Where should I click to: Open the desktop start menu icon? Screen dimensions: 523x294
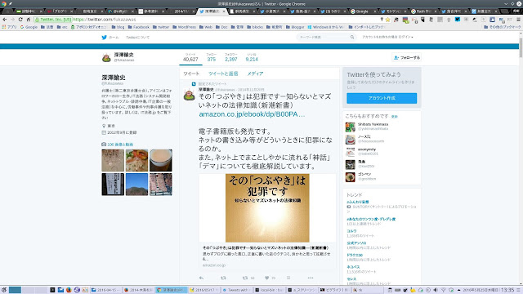(x=4, y=290)
